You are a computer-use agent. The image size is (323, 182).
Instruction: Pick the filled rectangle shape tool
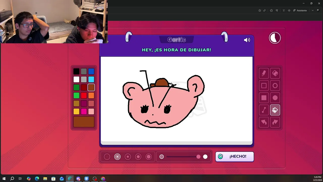[264, 98]
